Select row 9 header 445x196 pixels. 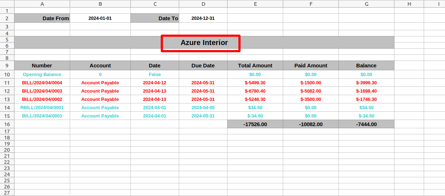tap(7, 66)
